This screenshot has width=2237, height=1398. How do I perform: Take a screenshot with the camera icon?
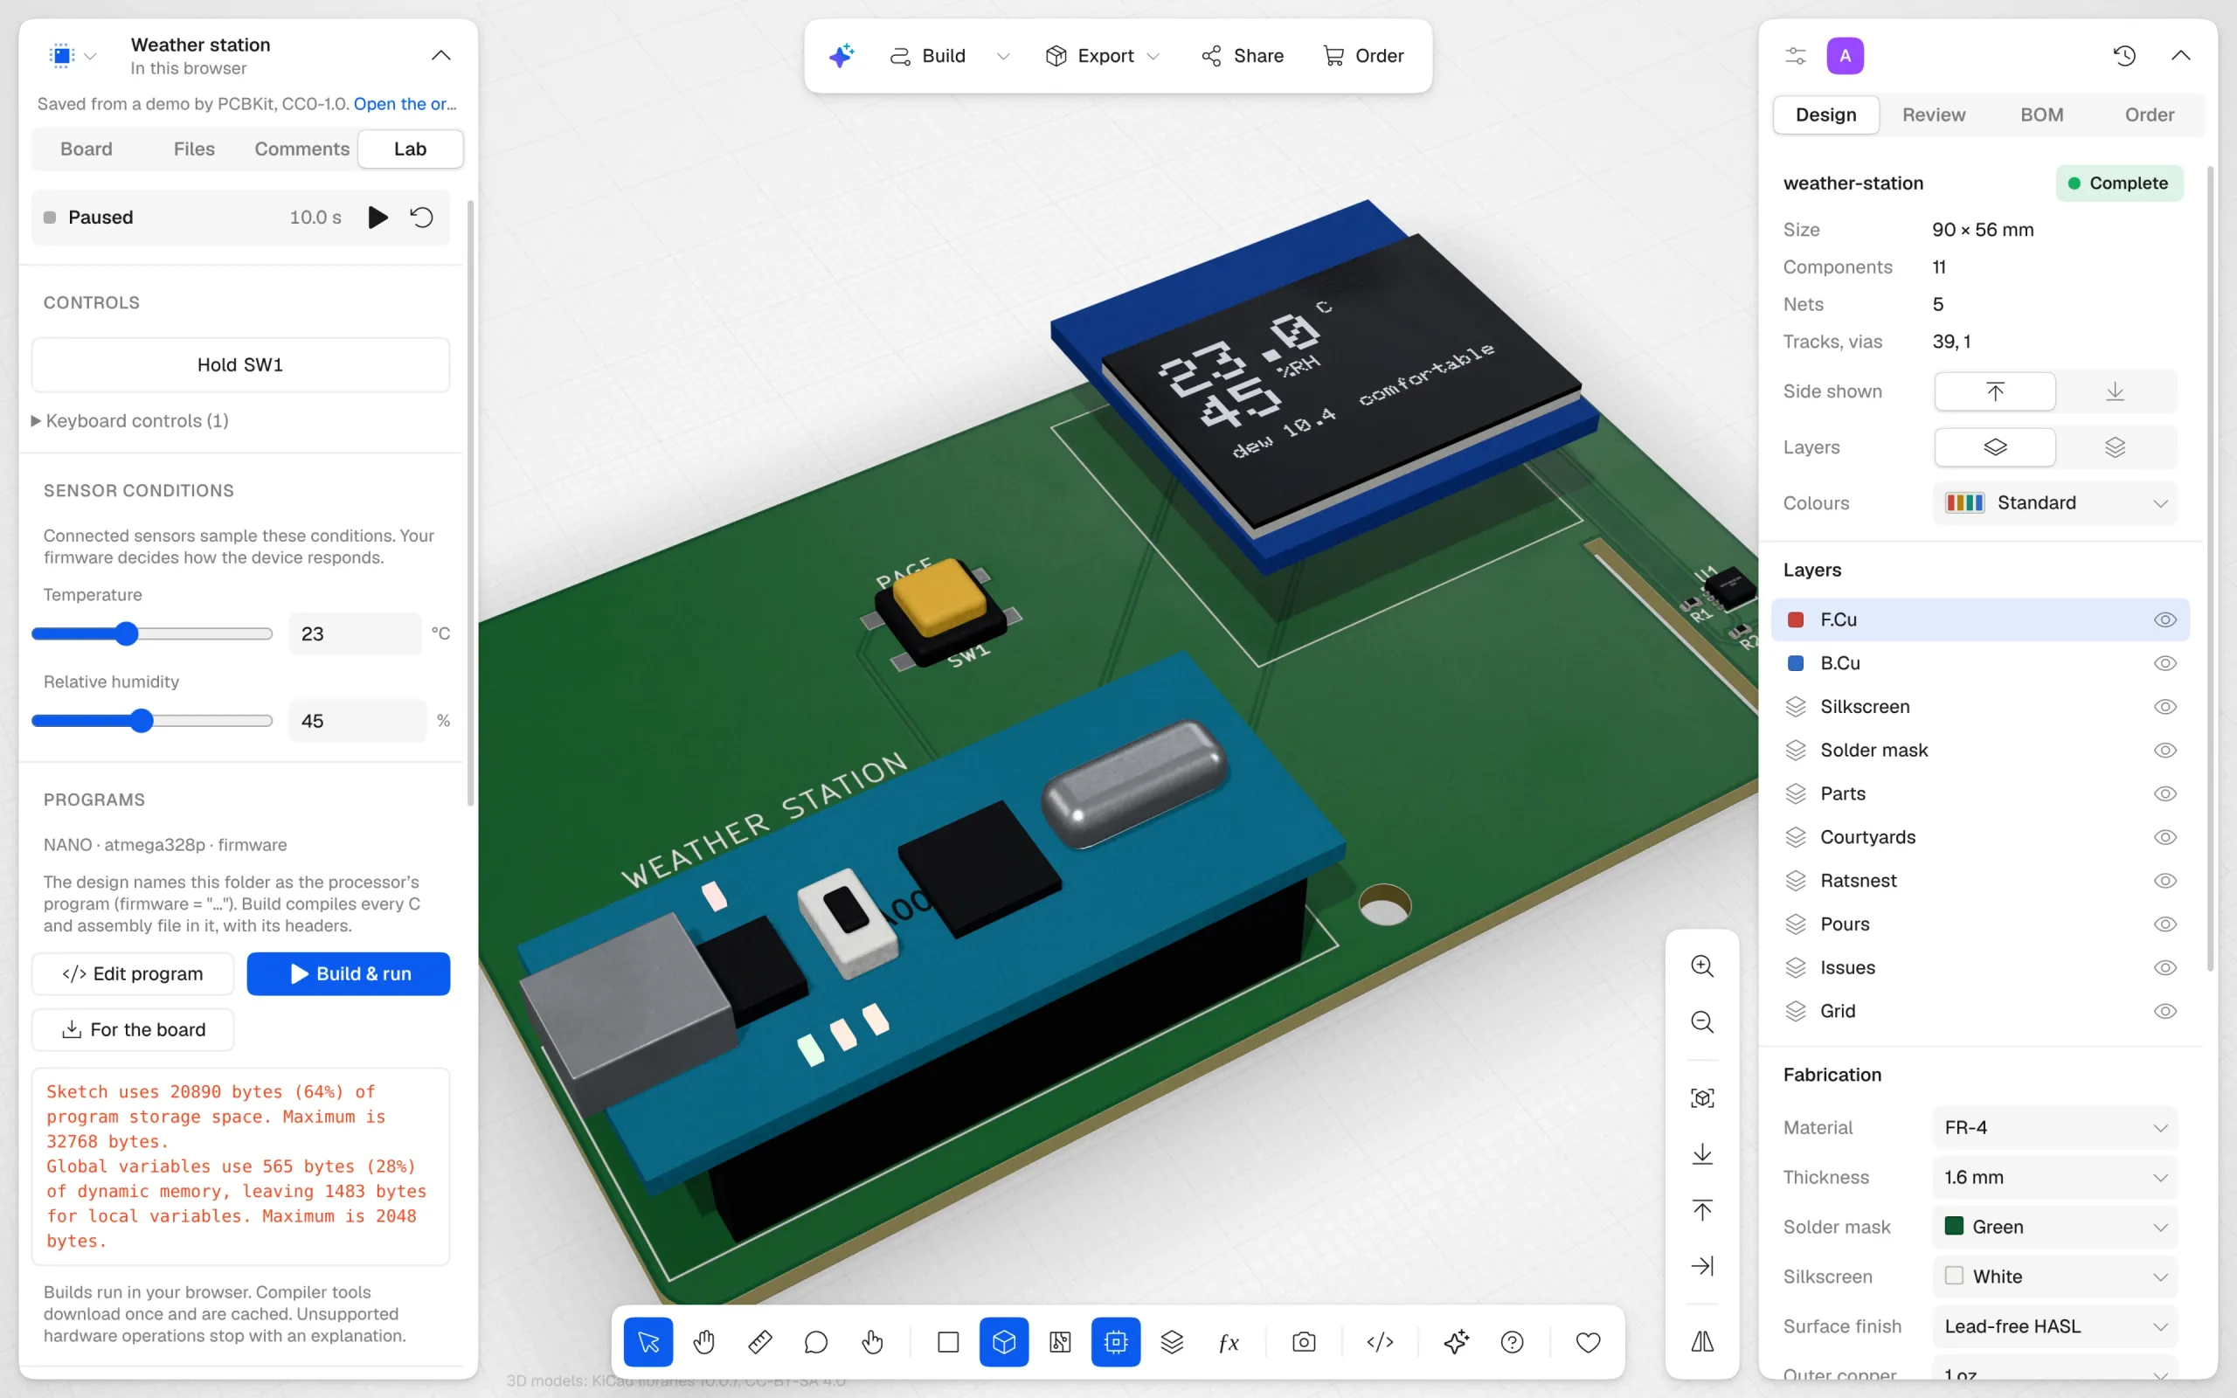pyautogui.click(x=1305, y=1341)
